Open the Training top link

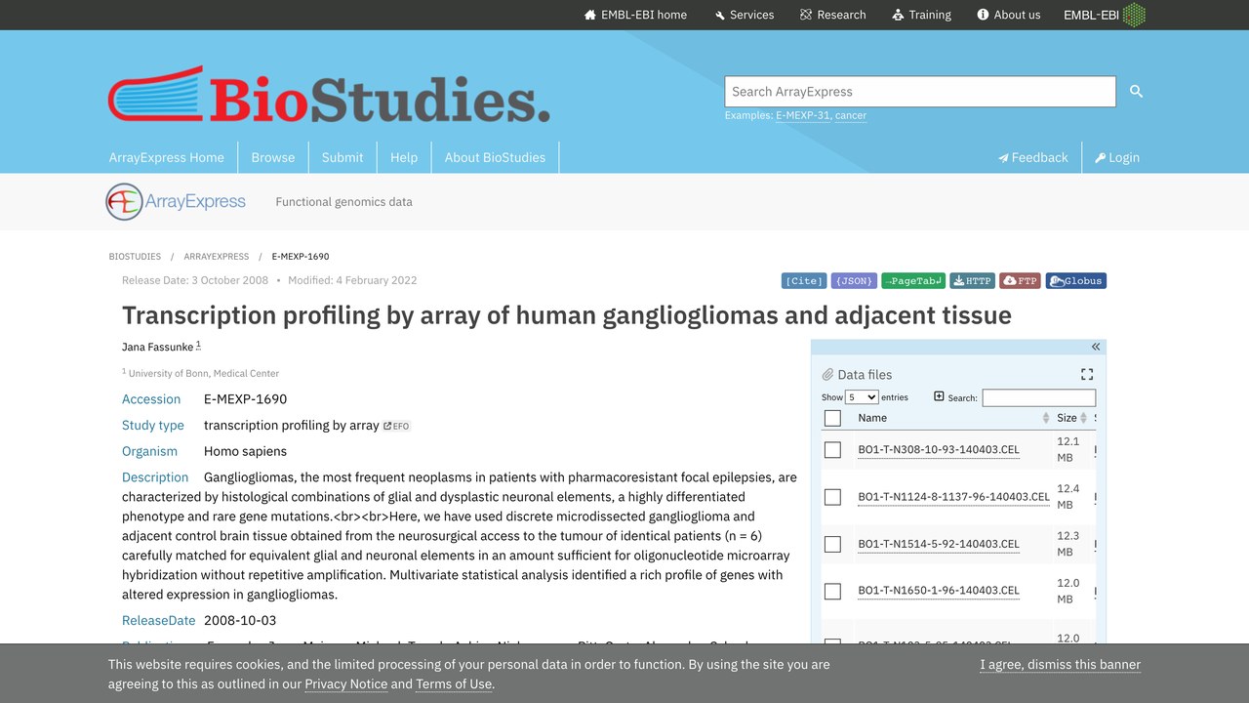[x=921, y=15]
